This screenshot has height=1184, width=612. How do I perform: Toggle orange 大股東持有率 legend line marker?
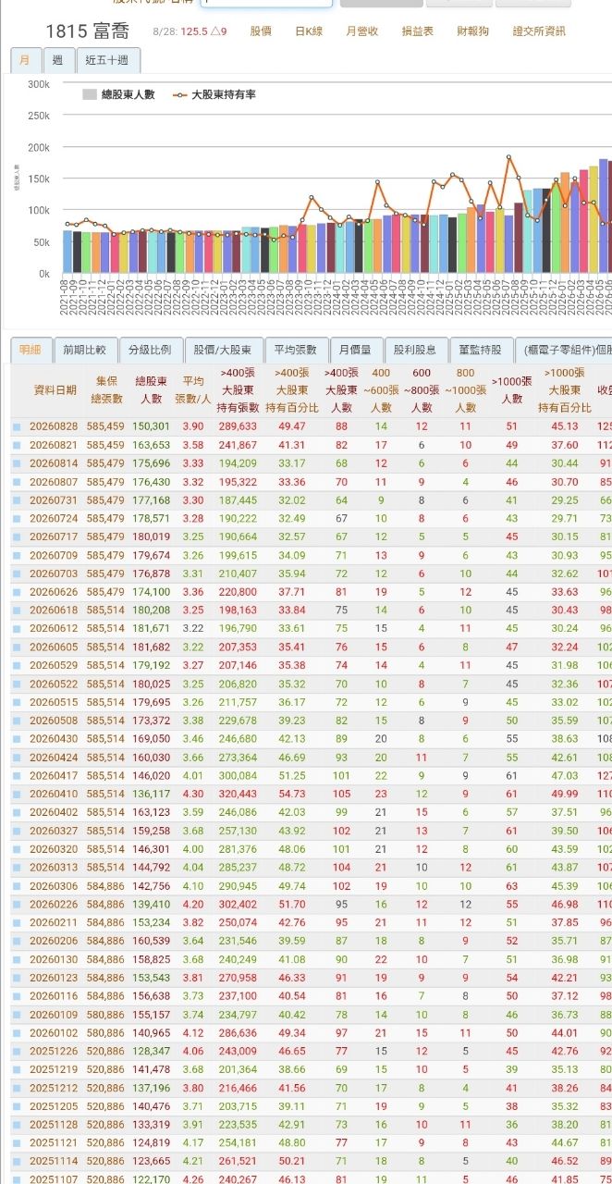[179, 94]
